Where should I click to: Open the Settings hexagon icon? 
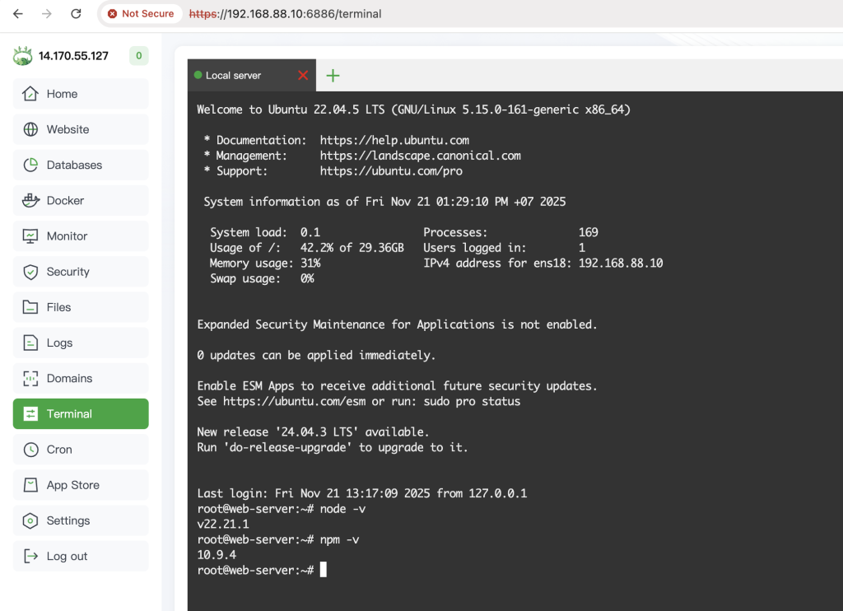[30, 520]
